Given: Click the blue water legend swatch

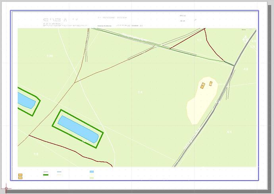Looking at the screenshot, I should pos(92,172).
